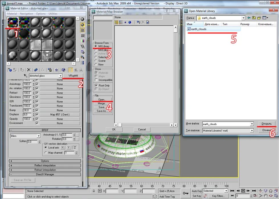Click the Assign Material to Selection icon

point(22,70)
